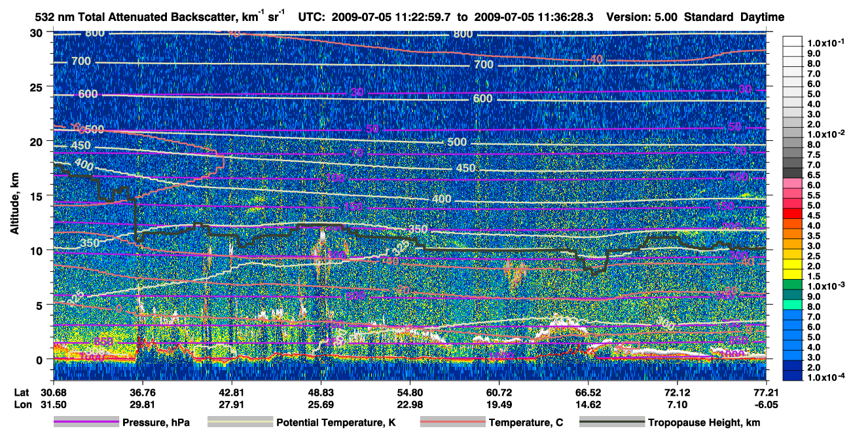Click the "Altitude, km" y-axis label

click(x=14, y=204)
